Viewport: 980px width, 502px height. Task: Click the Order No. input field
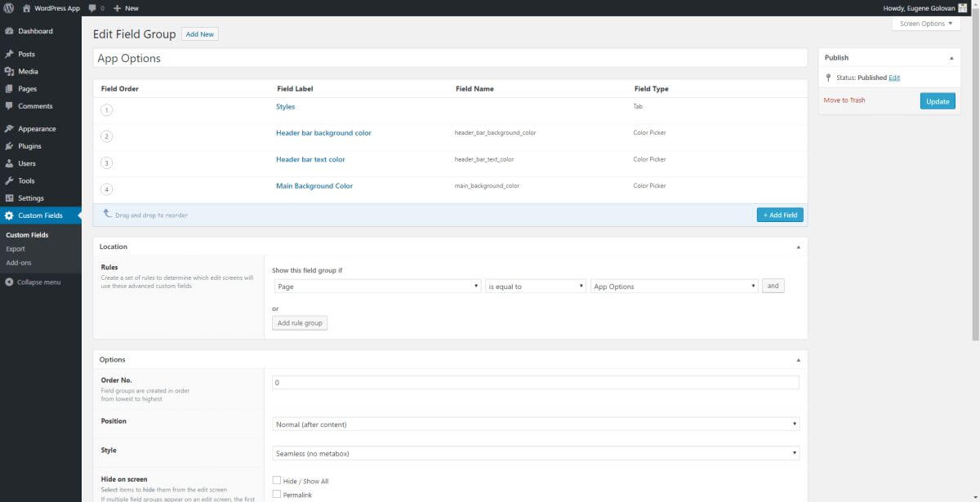(536, 382)
